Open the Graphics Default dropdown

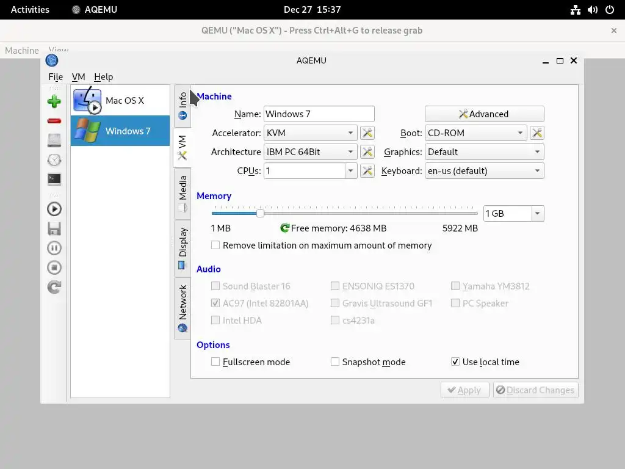click(484, 152)
